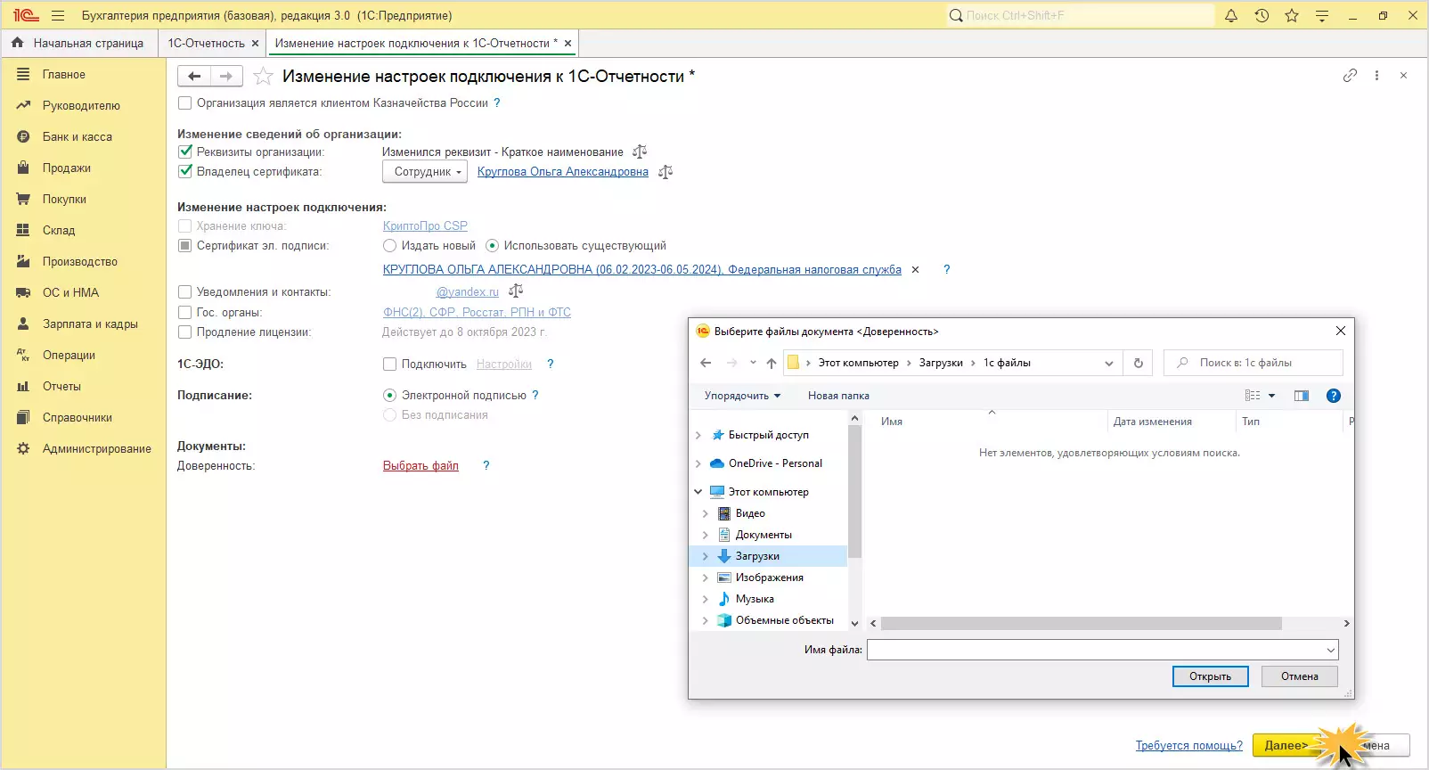Select Издать новый radio button

pos(389,245)
